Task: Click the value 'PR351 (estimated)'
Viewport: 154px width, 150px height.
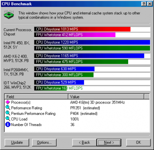Action: click(85, 108)
